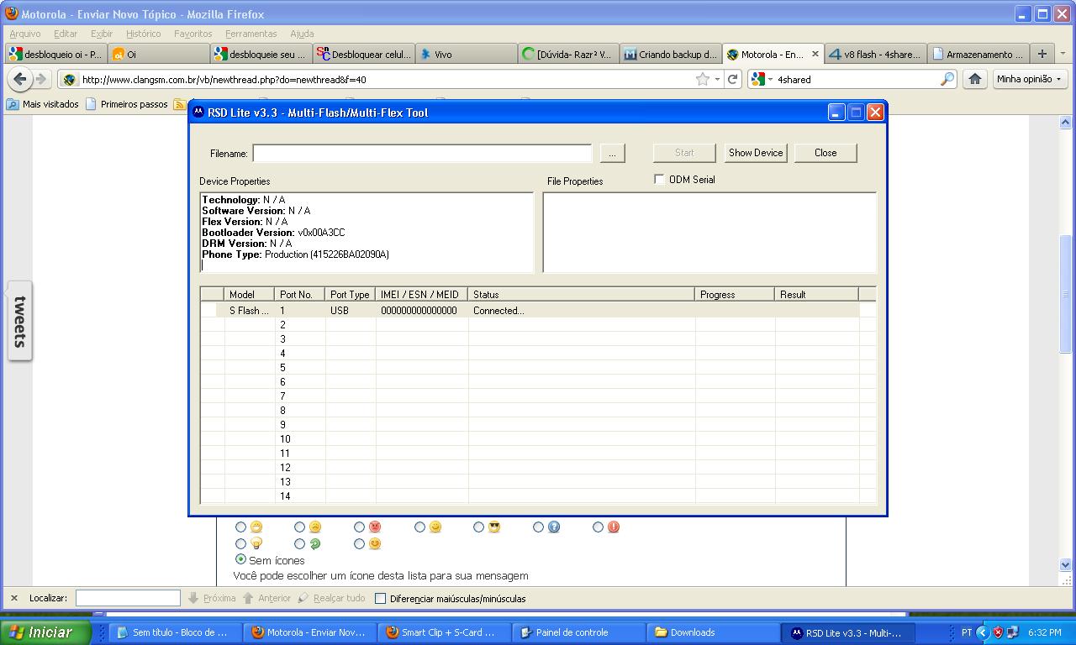
Task: Click the network monitors tray icon
Action: point(1013,632)
